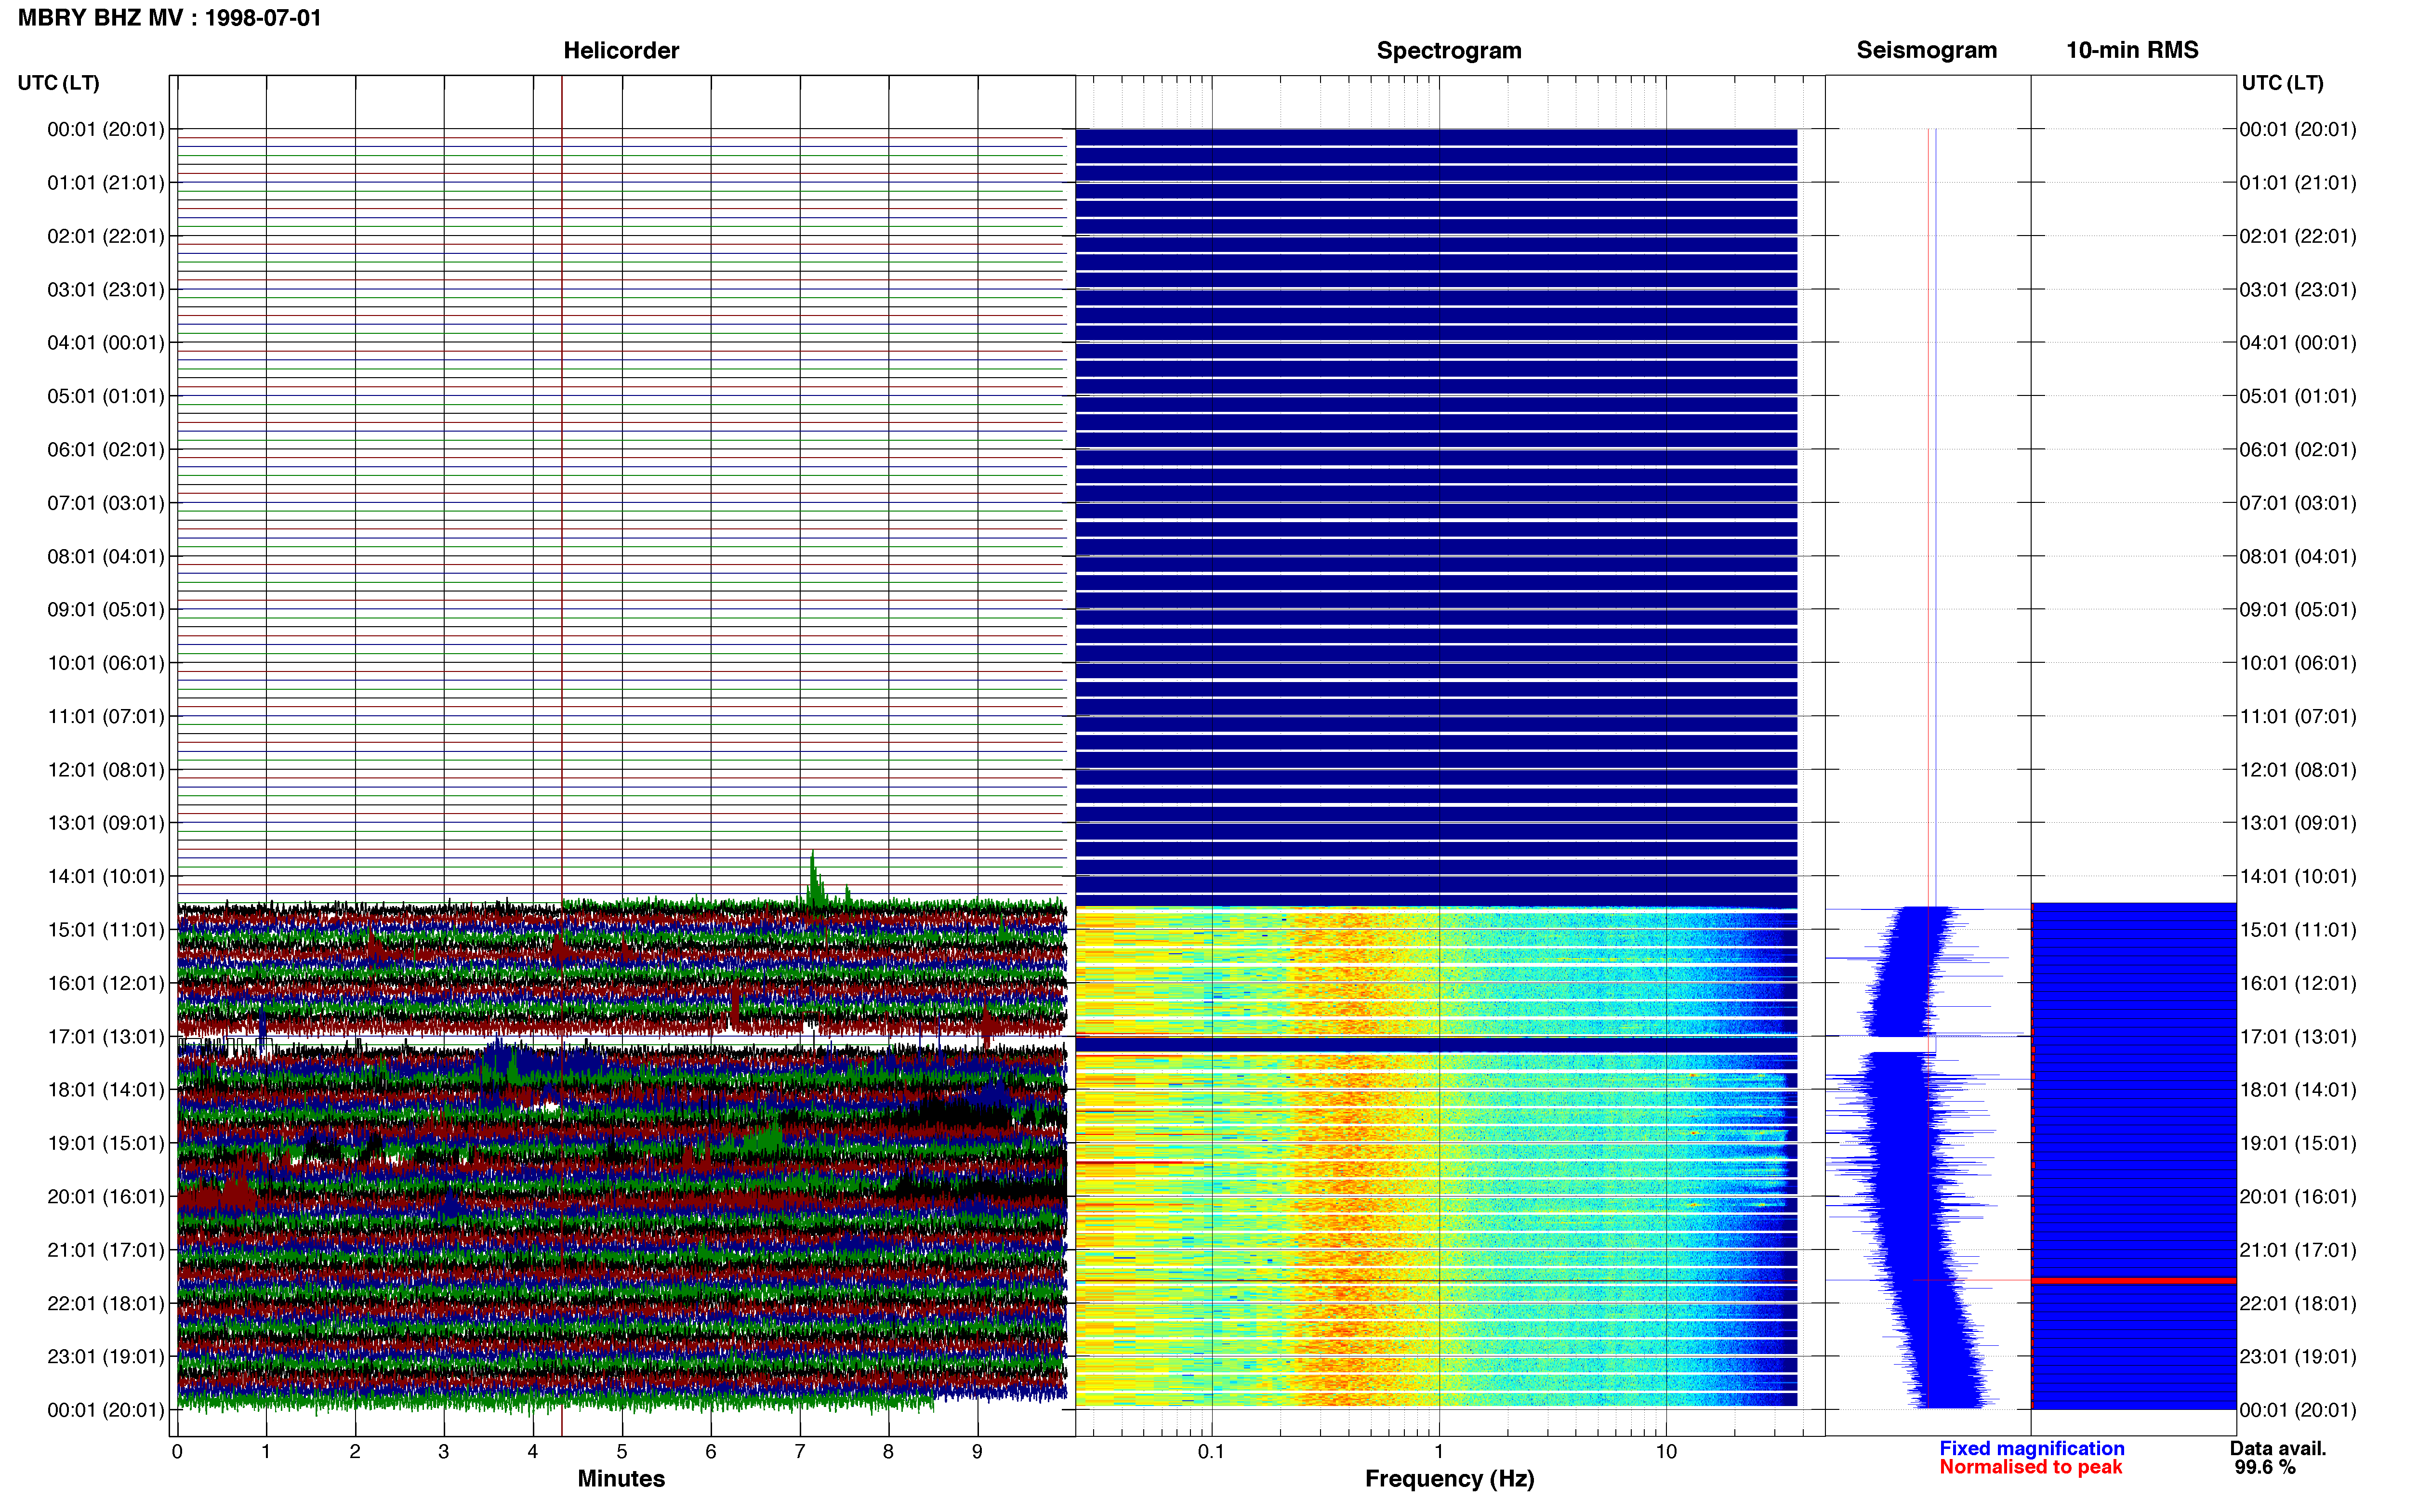
Task: Click the 3 tick label on the Minutes axis
Action: [x=444, y=1451]
